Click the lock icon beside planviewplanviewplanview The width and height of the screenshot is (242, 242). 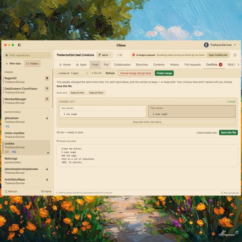pos(47,169)
